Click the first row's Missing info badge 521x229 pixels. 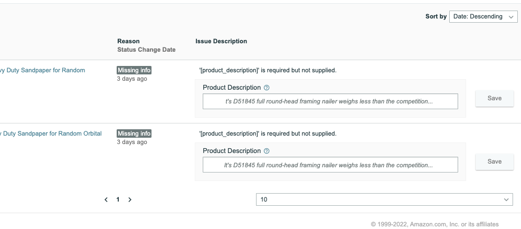134,70
